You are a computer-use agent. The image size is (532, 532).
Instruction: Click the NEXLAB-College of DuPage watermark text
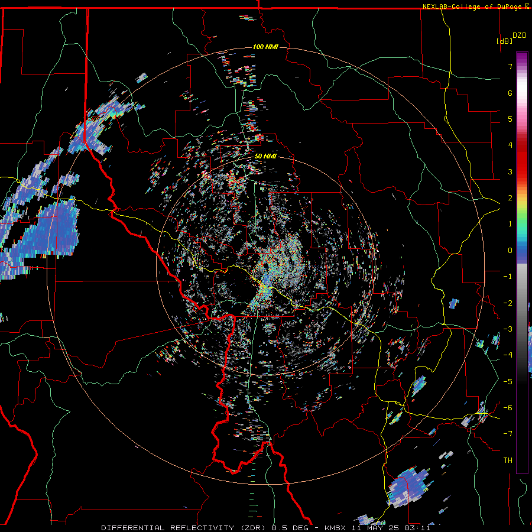click(472, 7)
